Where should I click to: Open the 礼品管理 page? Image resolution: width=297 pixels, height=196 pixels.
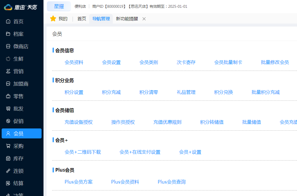point(186,92)
